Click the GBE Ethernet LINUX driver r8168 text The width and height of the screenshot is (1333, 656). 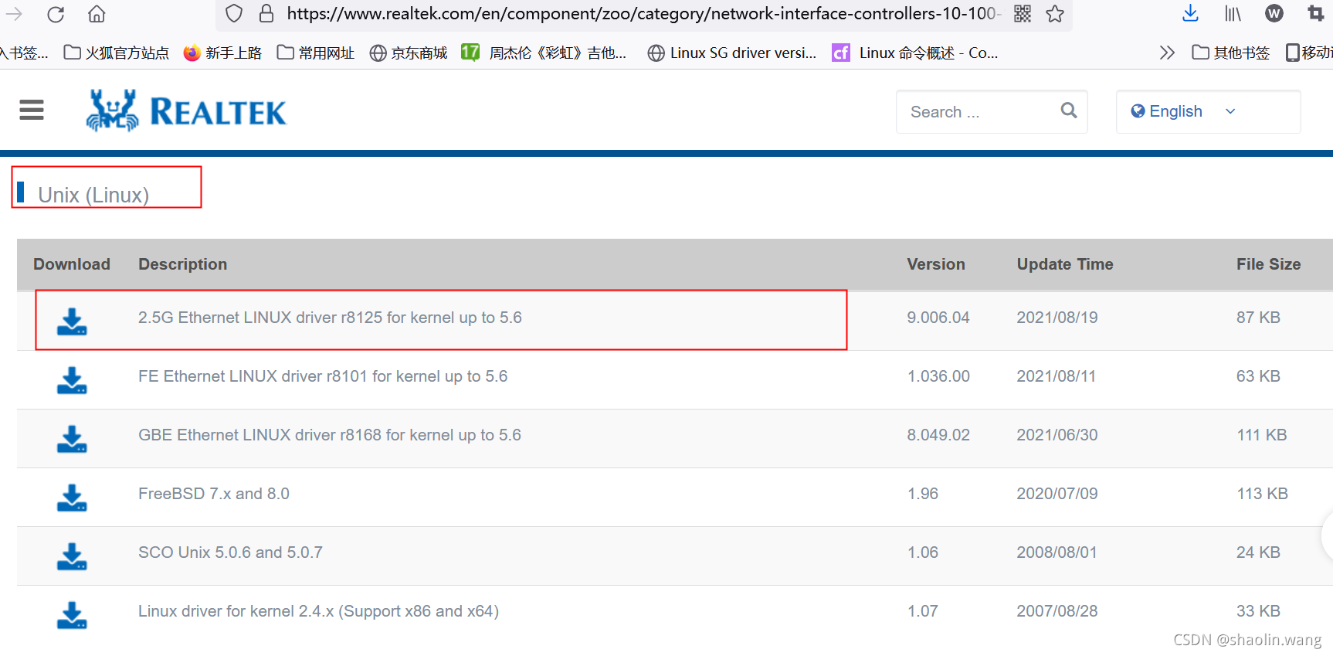point(330,435)
